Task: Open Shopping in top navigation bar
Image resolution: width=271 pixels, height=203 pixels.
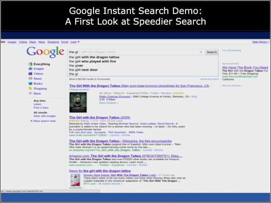Action: (x=53, y=42)
